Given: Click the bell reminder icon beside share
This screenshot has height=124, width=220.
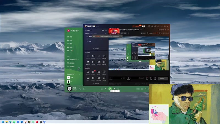Looking at the screenshot, I should coord(159,30).
